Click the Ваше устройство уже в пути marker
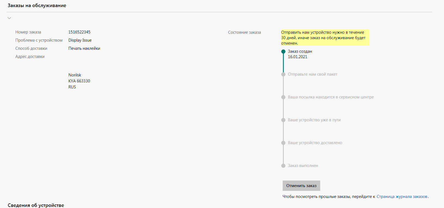 (x=283, y=120)
